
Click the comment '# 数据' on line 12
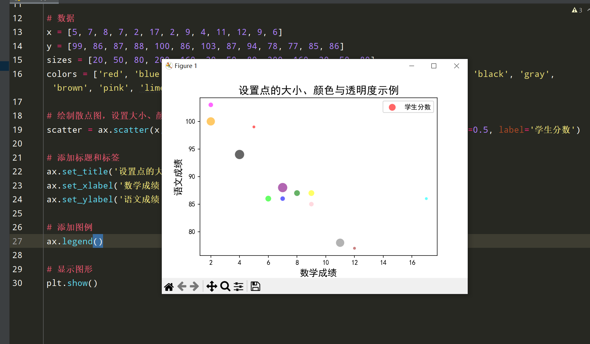coord(61,18)
